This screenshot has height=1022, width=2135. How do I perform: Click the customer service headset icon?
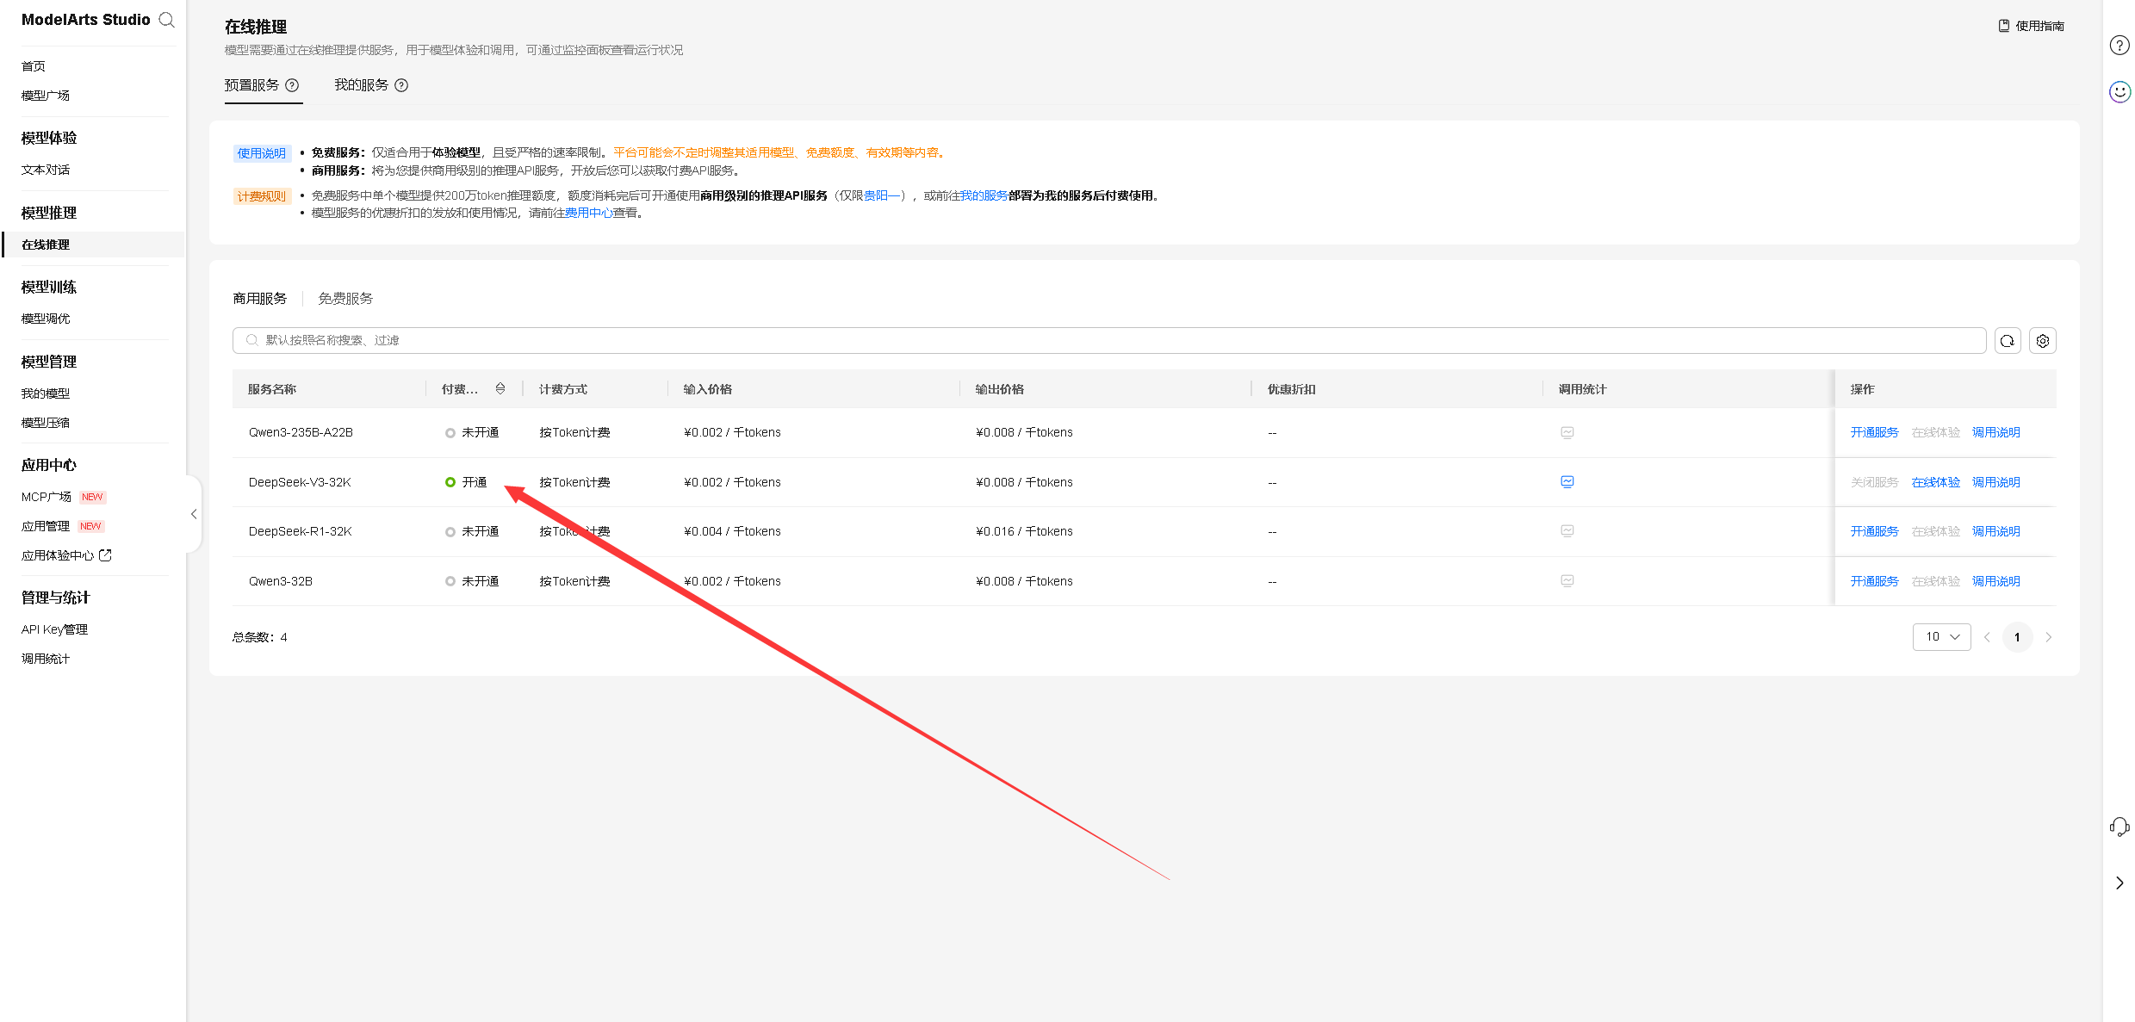click(x=2119, y=827)
